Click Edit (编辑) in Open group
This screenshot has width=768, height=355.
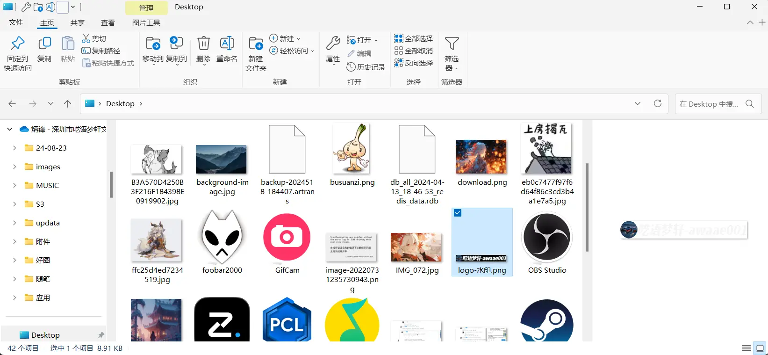point(359,53)
